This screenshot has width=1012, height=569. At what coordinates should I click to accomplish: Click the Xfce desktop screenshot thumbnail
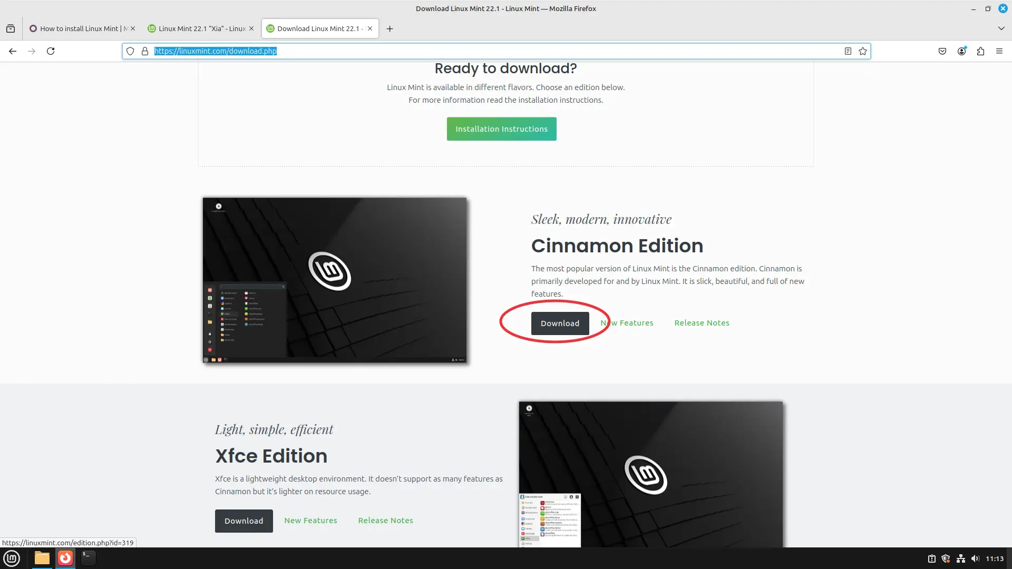pyautogui.click(x=651, y=474)
